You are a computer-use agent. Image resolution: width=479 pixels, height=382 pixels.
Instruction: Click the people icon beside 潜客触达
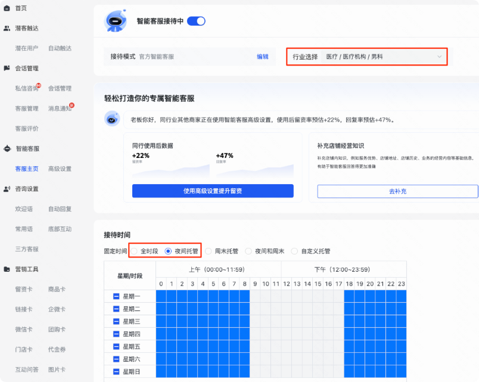7,29
